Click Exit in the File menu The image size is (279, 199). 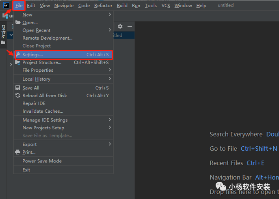pyautogui.click(x=26, y=170)
